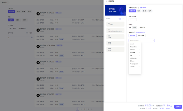183x111 pixels.
Task: Go to page 2 in pagination
Action: click(81, 109)
